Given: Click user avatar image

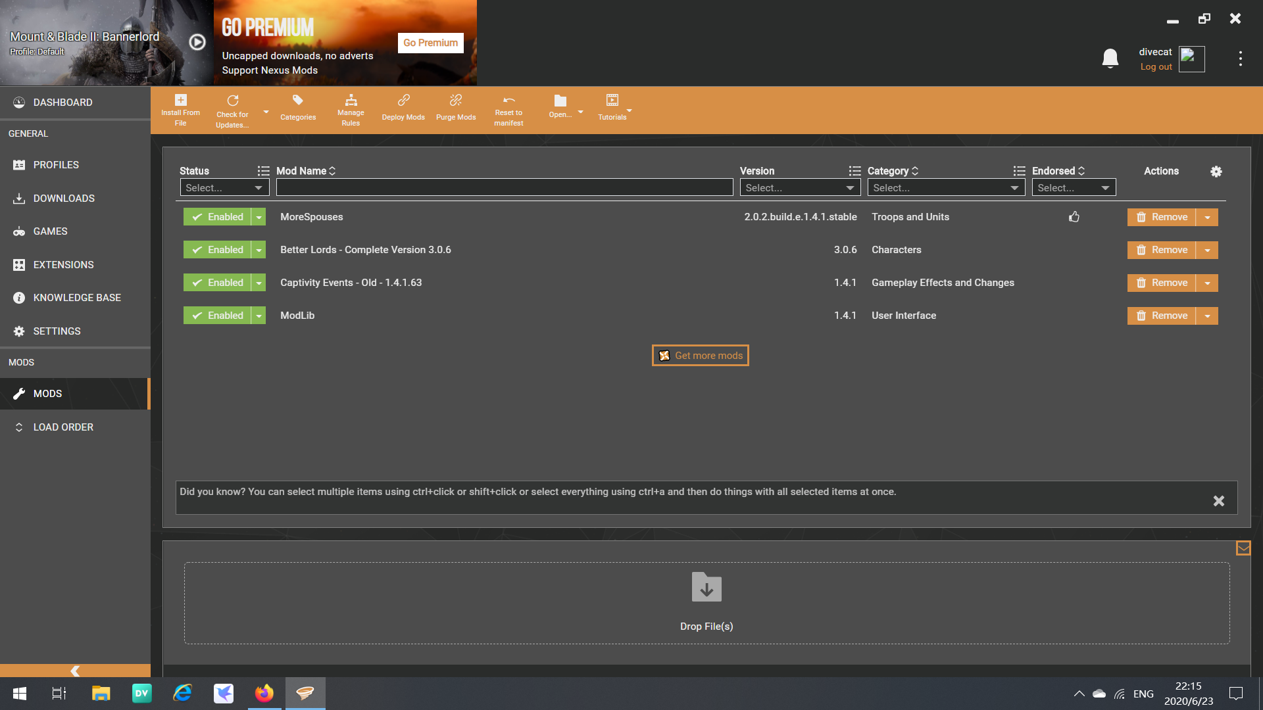Looking at the screenshot, I should 1192,59.
